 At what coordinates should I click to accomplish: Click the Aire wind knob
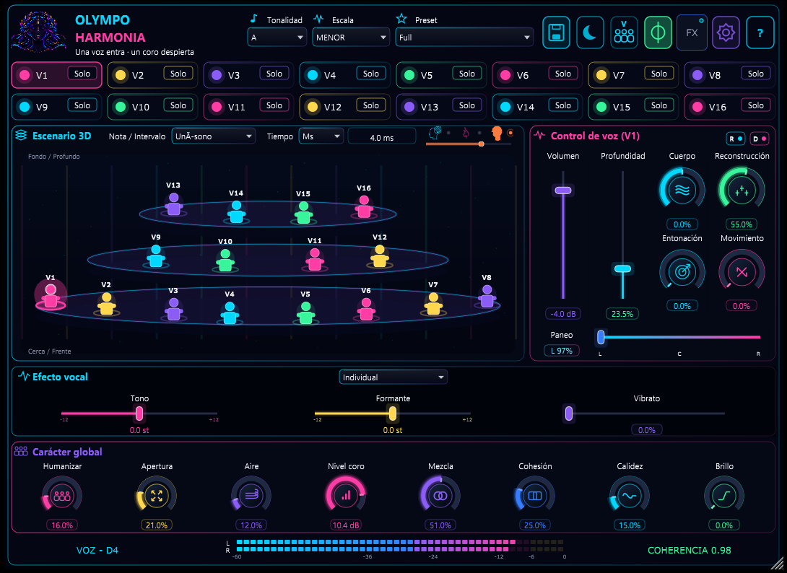pyautogui.click(x=251, y=496)
